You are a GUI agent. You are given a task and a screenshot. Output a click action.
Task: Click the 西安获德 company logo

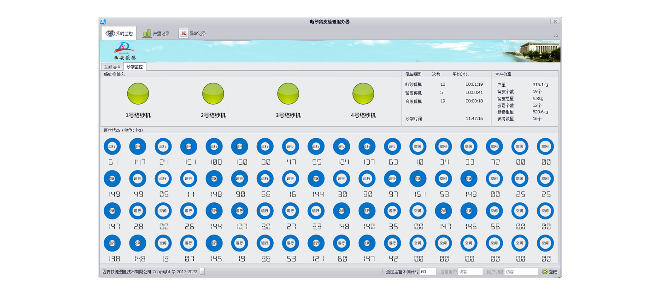pos(125,51)
